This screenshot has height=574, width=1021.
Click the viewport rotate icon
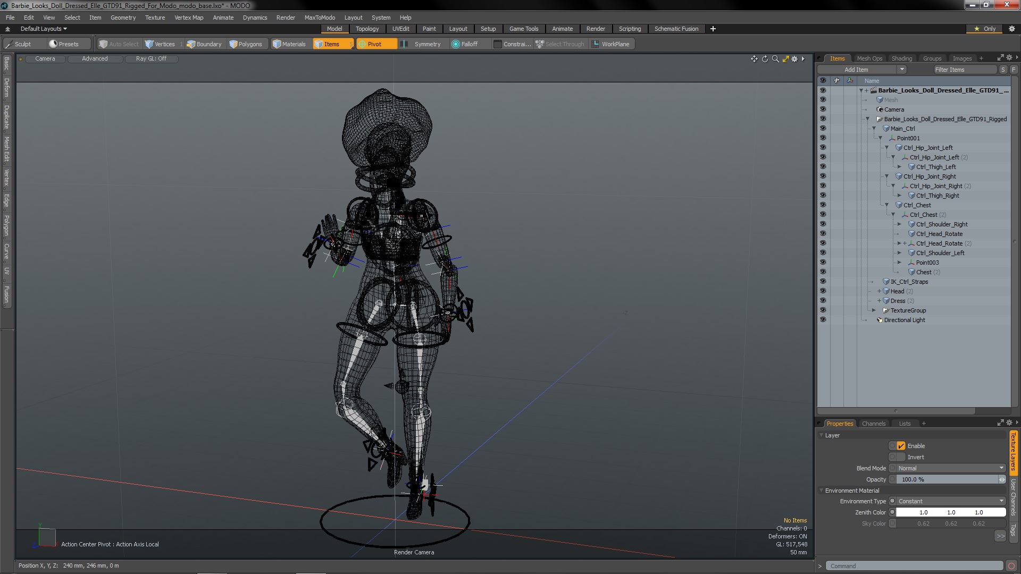(765, 59)
